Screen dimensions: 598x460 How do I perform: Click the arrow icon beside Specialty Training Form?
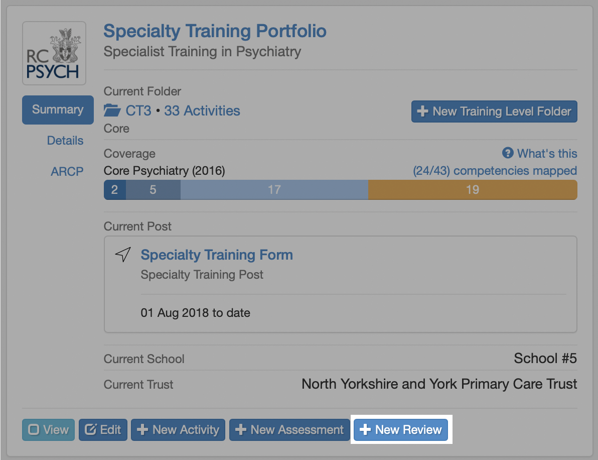(x=123, y=255)
